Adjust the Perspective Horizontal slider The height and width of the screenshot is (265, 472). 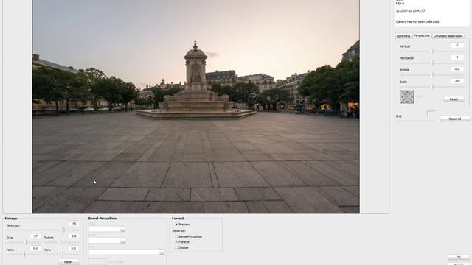432,63
